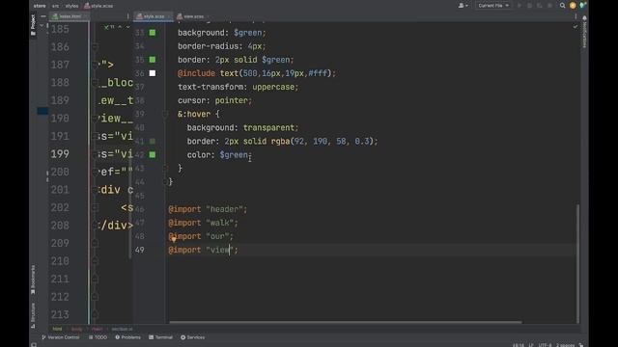
Task: Click the collapse minus icon in left panel
Action: click(43, 16)
